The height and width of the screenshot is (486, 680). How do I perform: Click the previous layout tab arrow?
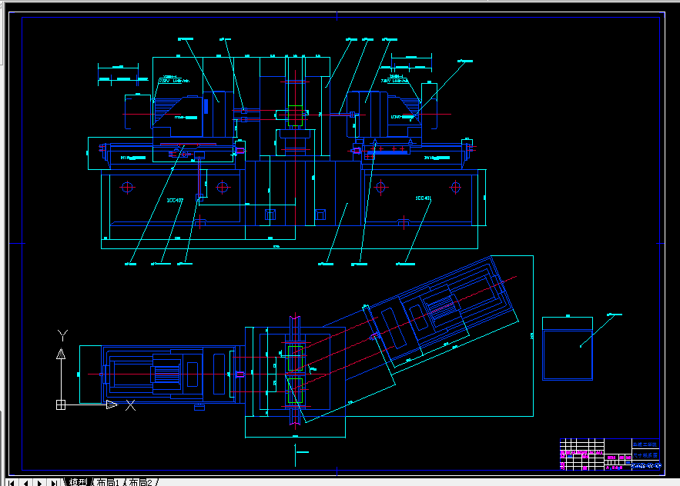[x=25, y=482]
